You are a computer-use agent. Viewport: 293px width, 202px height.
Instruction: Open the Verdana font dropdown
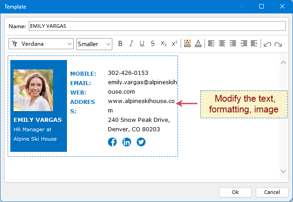(x=41, y=43)
